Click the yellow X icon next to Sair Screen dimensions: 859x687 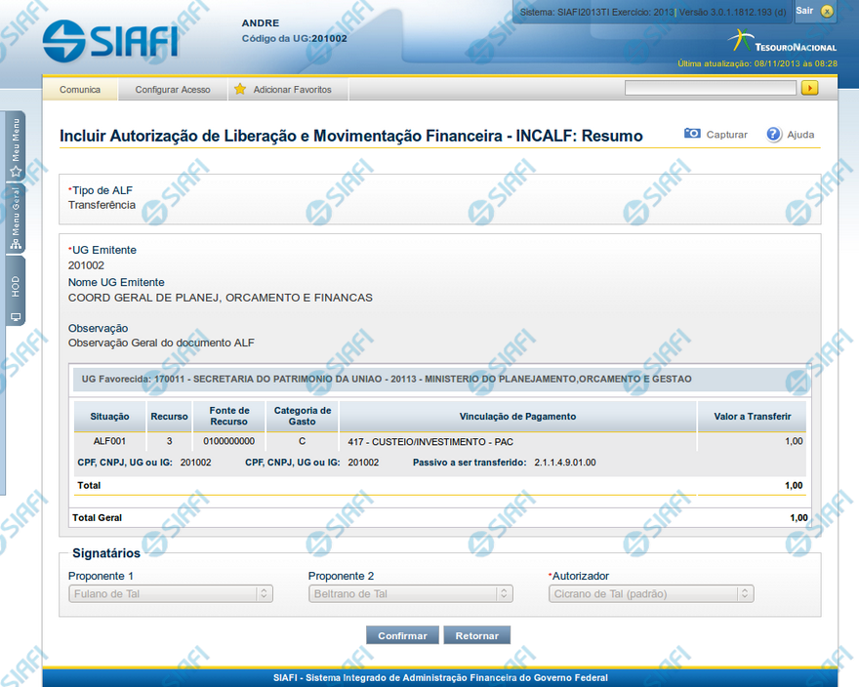[827, 11]
